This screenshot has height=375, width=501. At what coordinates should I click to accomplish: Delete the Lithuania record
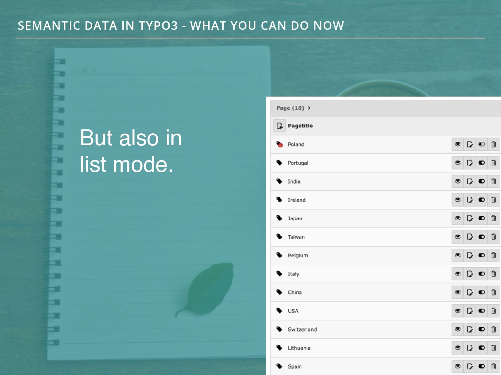[494, 348]
